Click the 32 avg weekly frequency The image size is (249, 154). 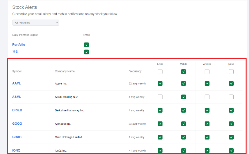(x=137, y=83)
